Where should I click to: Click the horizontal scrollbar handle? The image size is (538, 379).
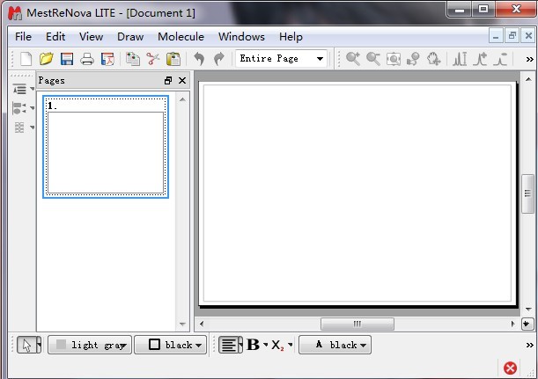pos(357,324)
